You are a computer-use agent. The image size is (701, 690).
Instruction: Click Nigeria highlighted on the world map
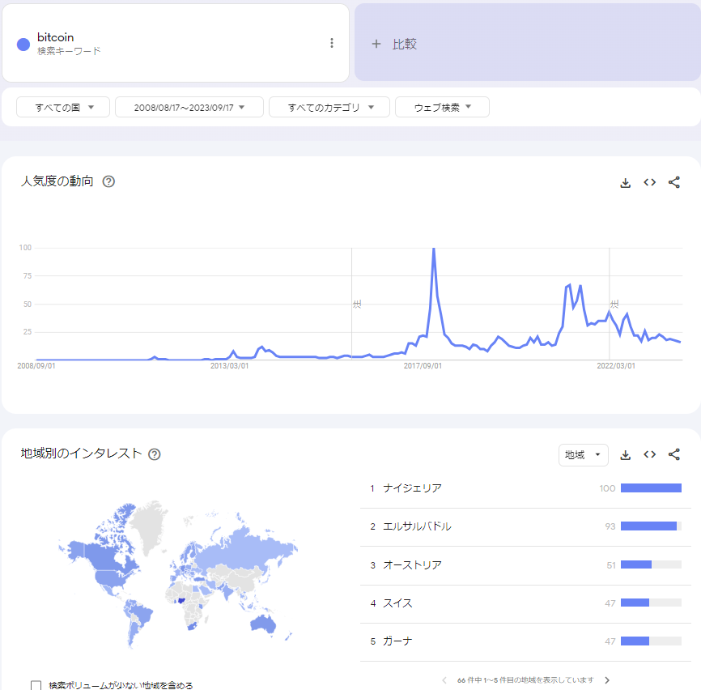click(182, 601)
